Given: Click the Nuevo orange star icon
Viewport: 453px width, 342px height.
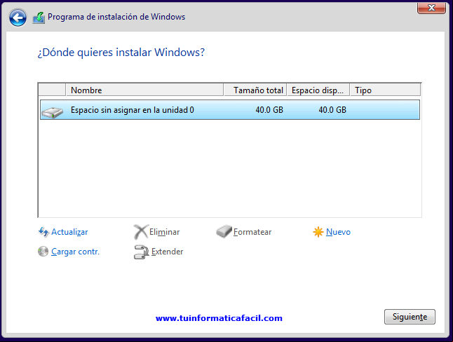Looking at the screenshot, I should (x=318, y=232).
